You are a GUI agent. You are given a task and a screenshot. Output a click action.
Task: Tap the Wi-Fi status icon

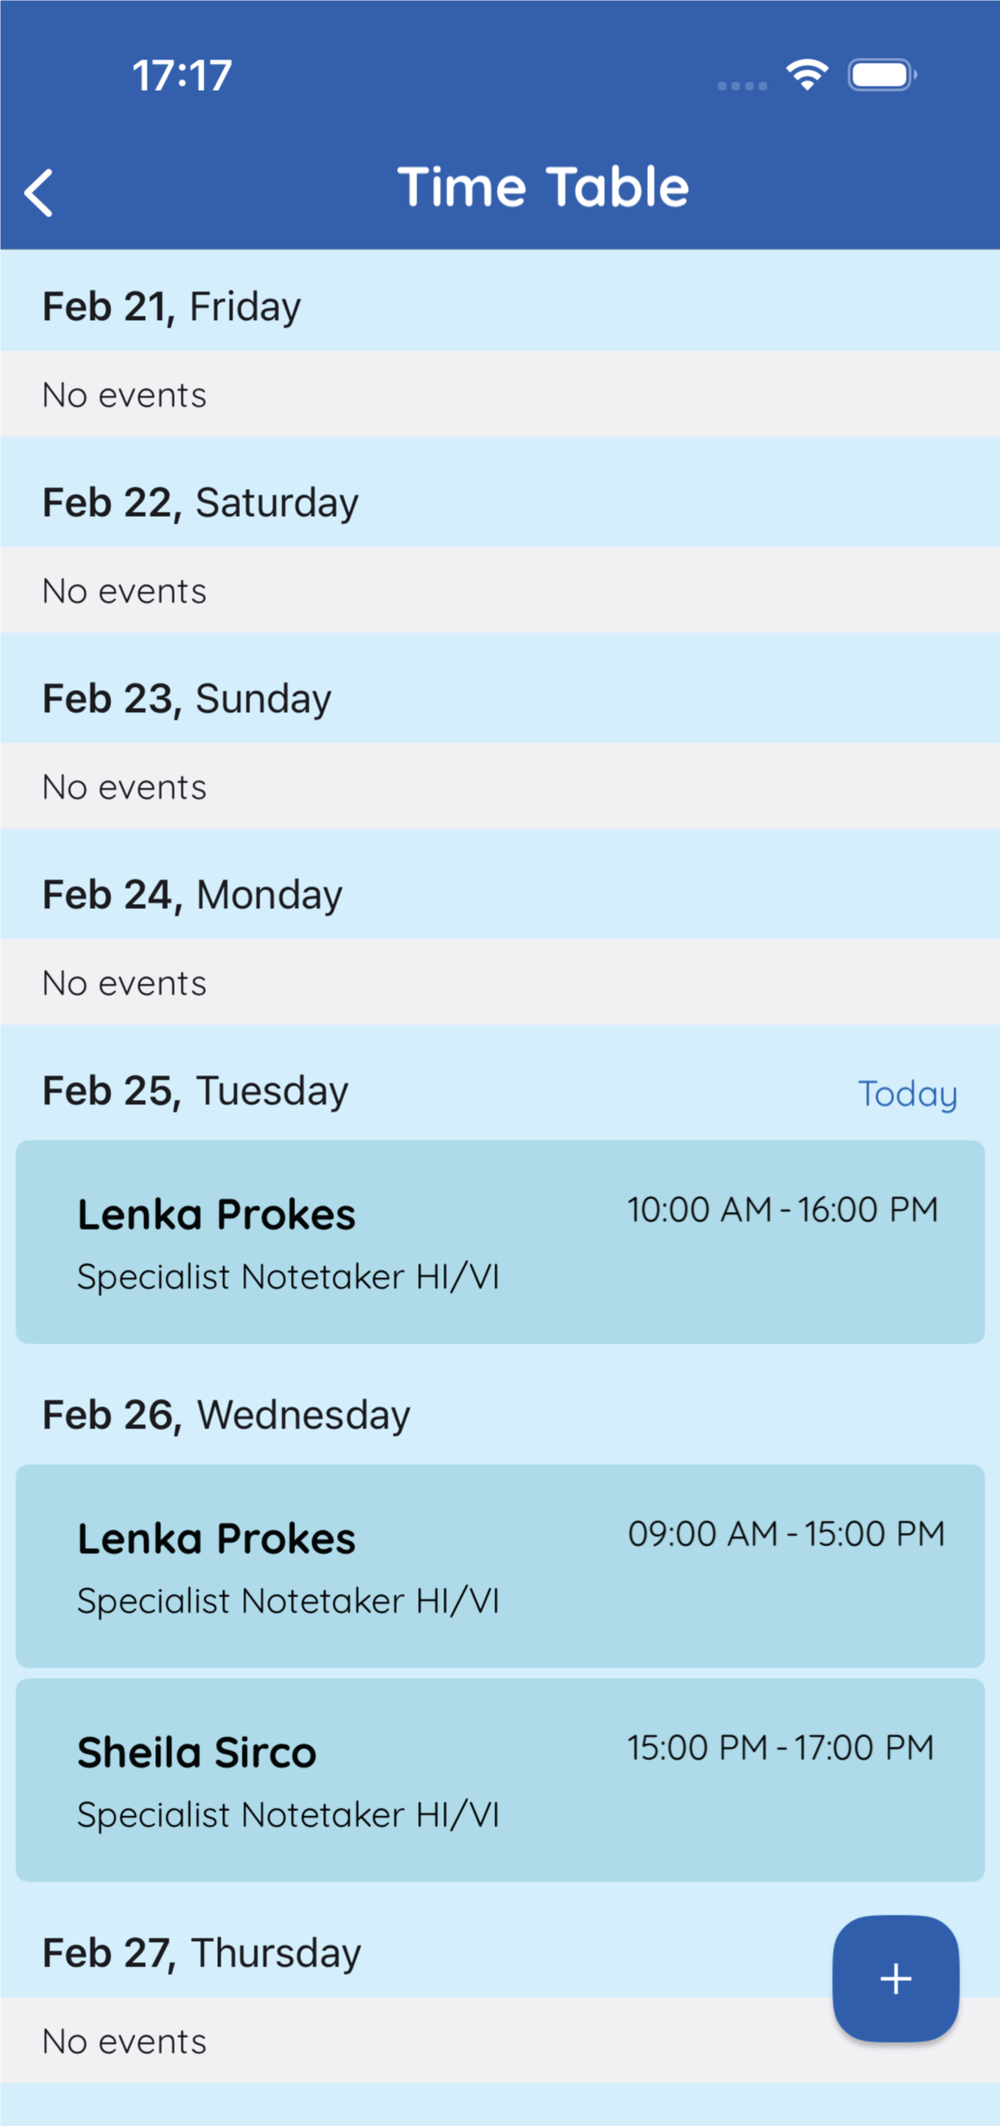pyautogui.click(x=807, y=75)
